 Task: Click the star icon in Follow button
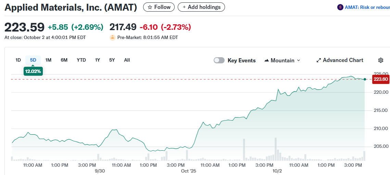point(150,7)
